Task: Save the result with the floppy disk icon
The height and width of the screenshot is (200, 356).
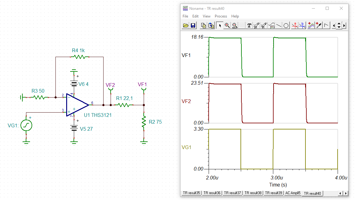Action: (193, 25)
